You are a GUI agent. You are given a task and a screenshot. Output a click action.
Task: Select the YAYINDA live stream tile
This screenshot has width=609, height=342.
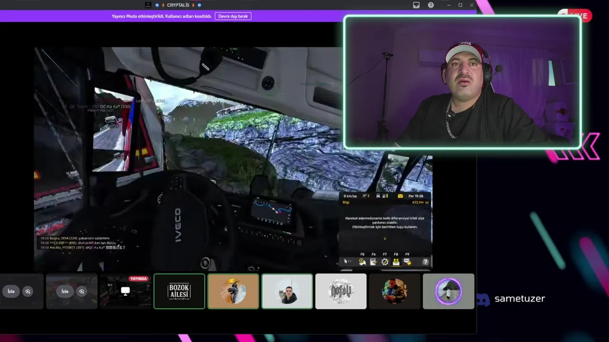126,291
